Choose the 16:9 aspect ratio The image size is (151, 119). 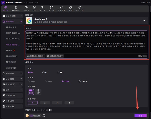pos(31,92)
